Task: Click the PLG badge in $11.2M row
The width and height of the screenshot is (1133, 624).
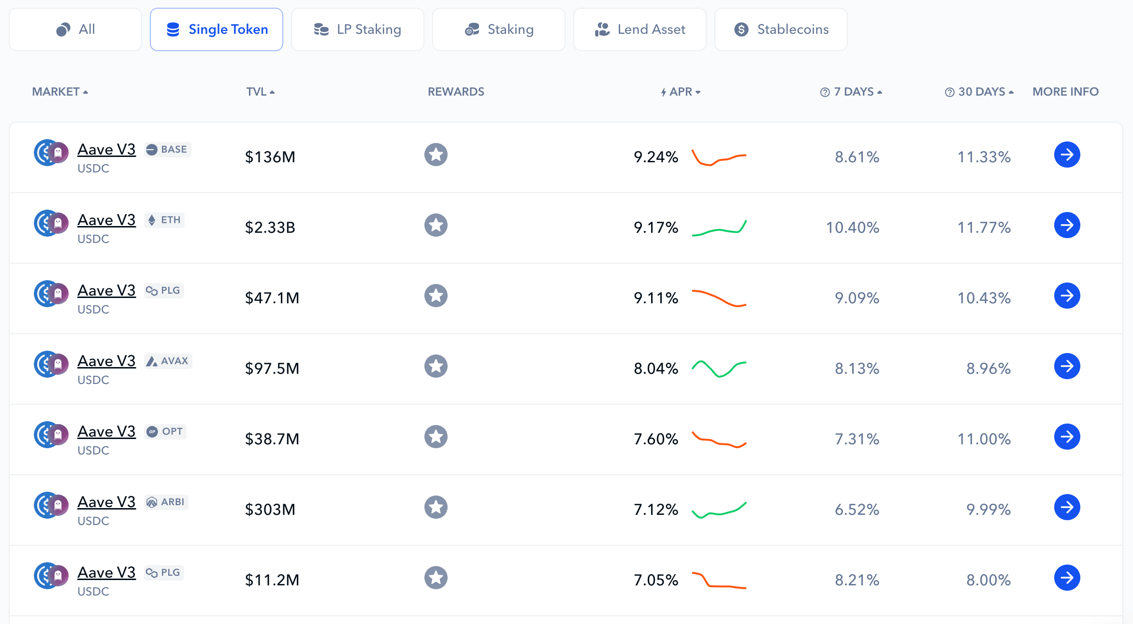Action: pos(164,573)
